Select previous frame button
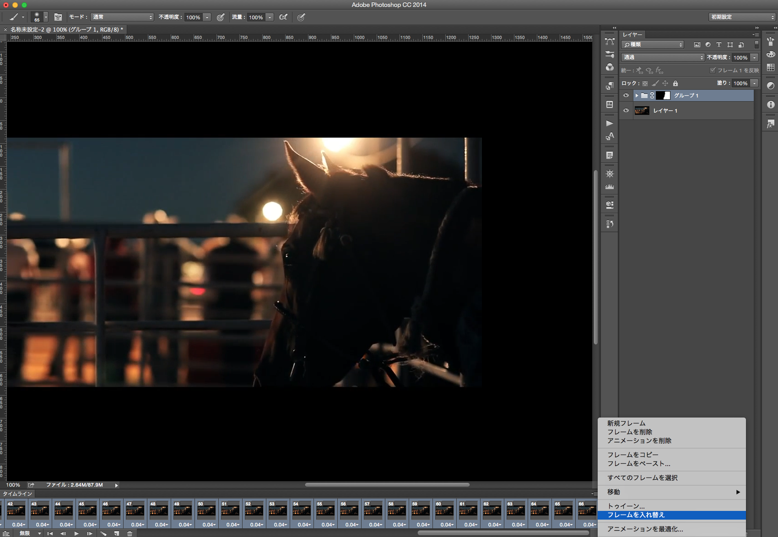Screen dimensions: 778x537 [x=63, y=533]
